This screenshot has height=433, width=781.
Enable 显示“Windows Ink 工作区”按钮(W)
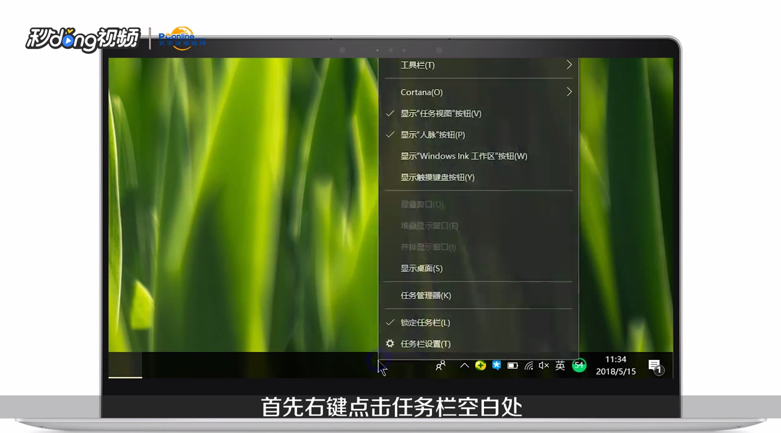(x=478, y=156)
